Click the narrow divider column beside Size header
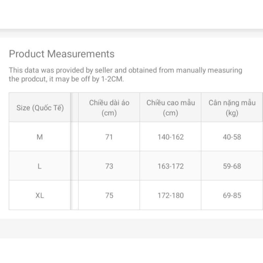Screen dimensions: 263x263 (x=74, y=108)
